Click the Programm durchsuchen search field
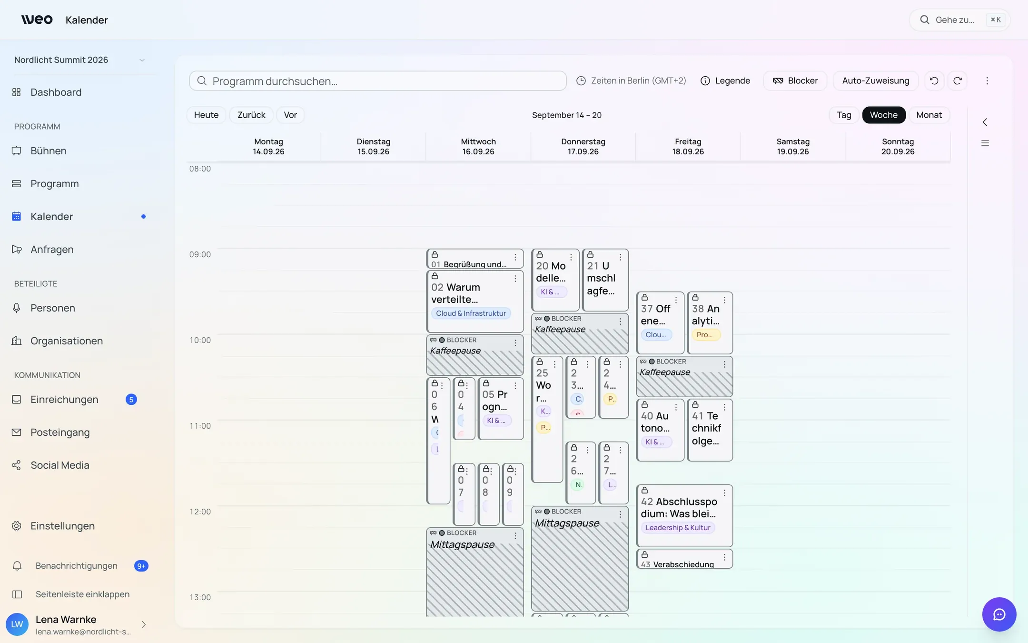The width and height of the screenshot is (1028, 643). [378, 81]
